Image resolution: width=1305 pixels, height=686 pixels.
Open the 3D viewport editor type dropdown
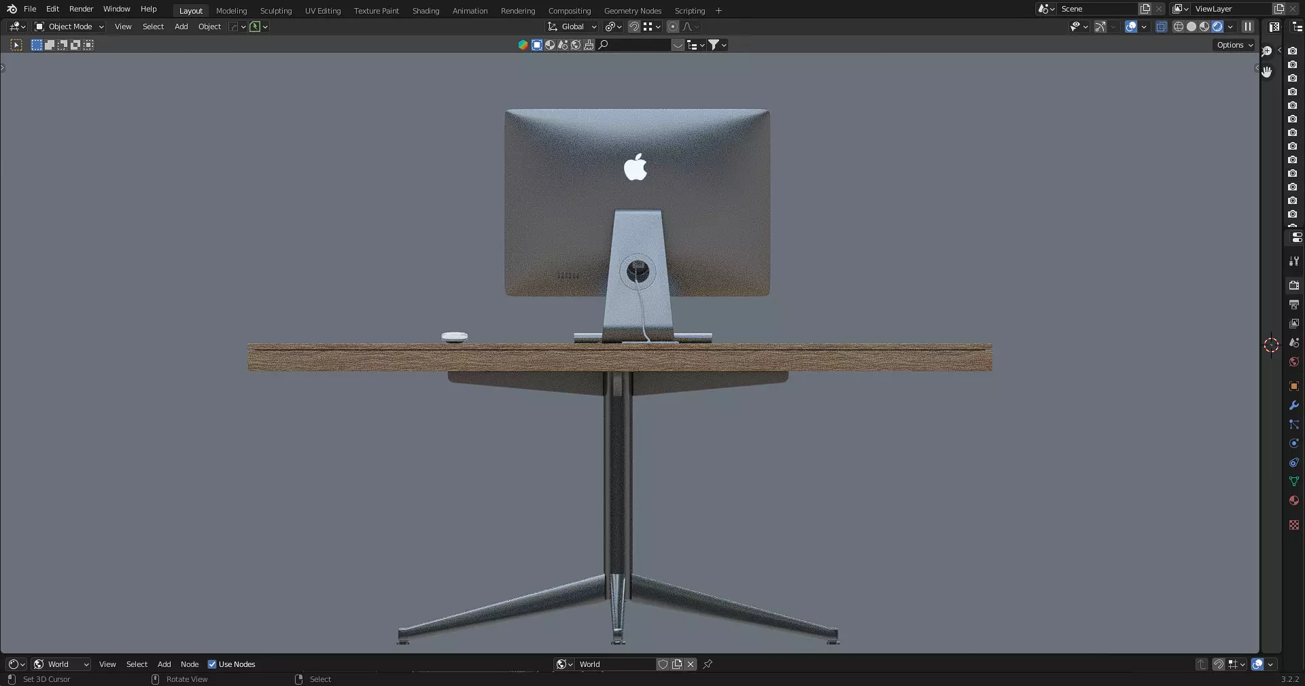click(x=17, y=27)
